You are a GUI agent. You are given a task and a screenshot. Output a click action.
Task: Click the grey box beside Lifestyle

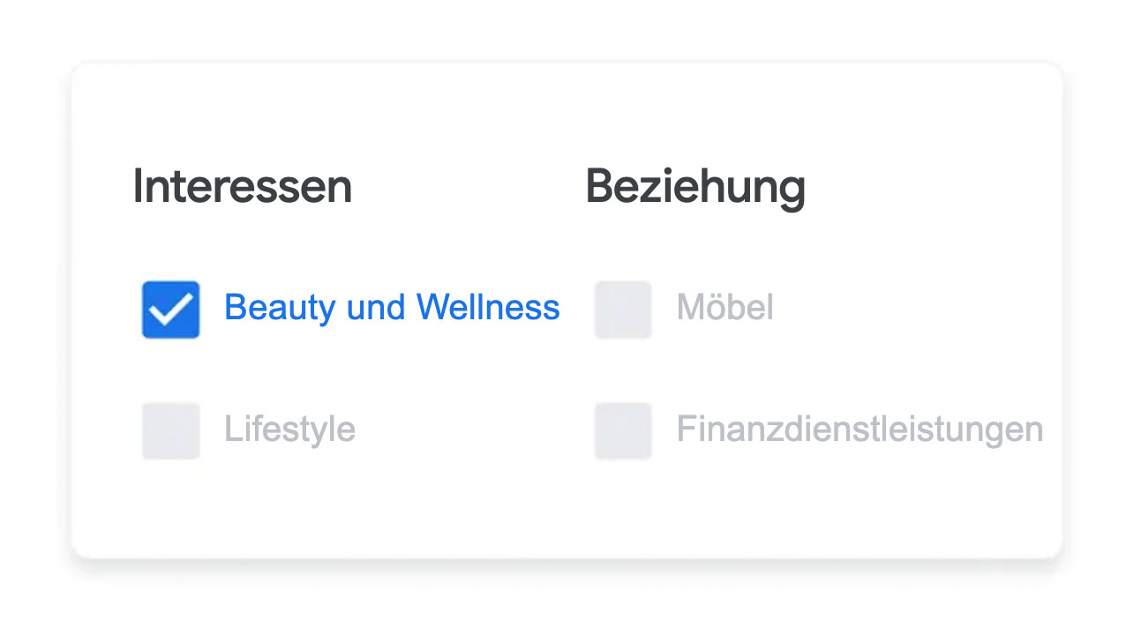point(170,431)
